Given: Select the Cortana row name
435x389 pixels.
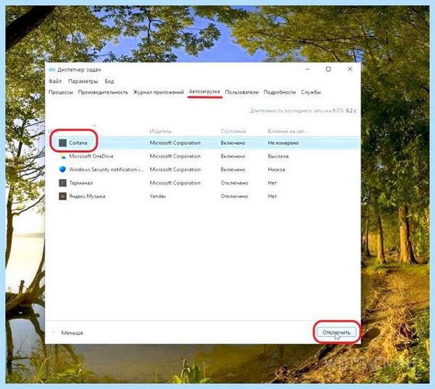Looking at the screenshot, I should tap(78, 143).
